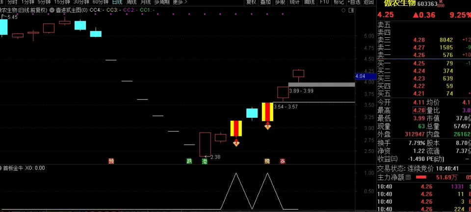Viewport: 471px width, 212px height.
Task: Toggle the 复权 price adjustment option
Action: pos(251,2)
